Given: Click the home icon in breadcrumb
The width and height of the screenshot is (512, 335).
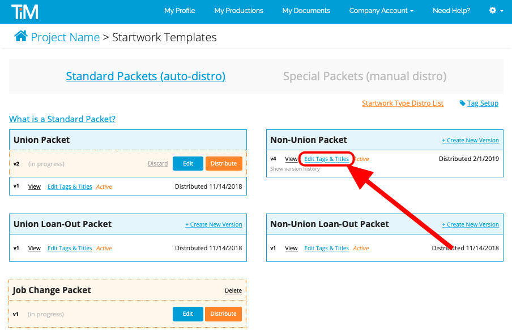Looking at the screenshot, I should (x=20, y=36).
